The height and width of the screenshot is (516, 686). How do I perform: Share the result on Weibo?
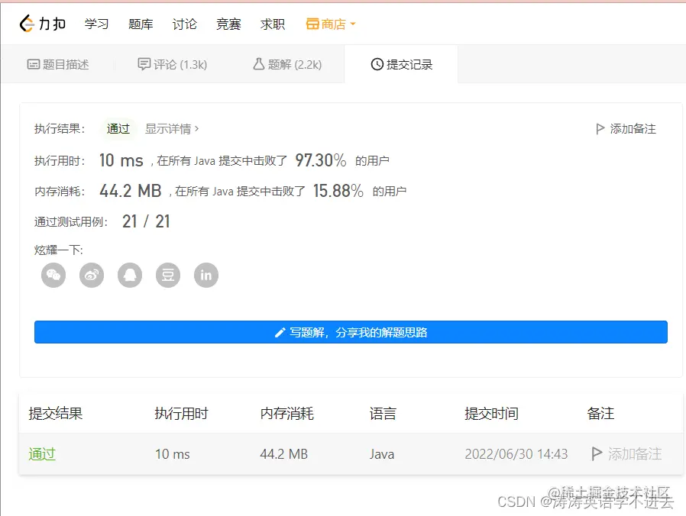(91, 275)
